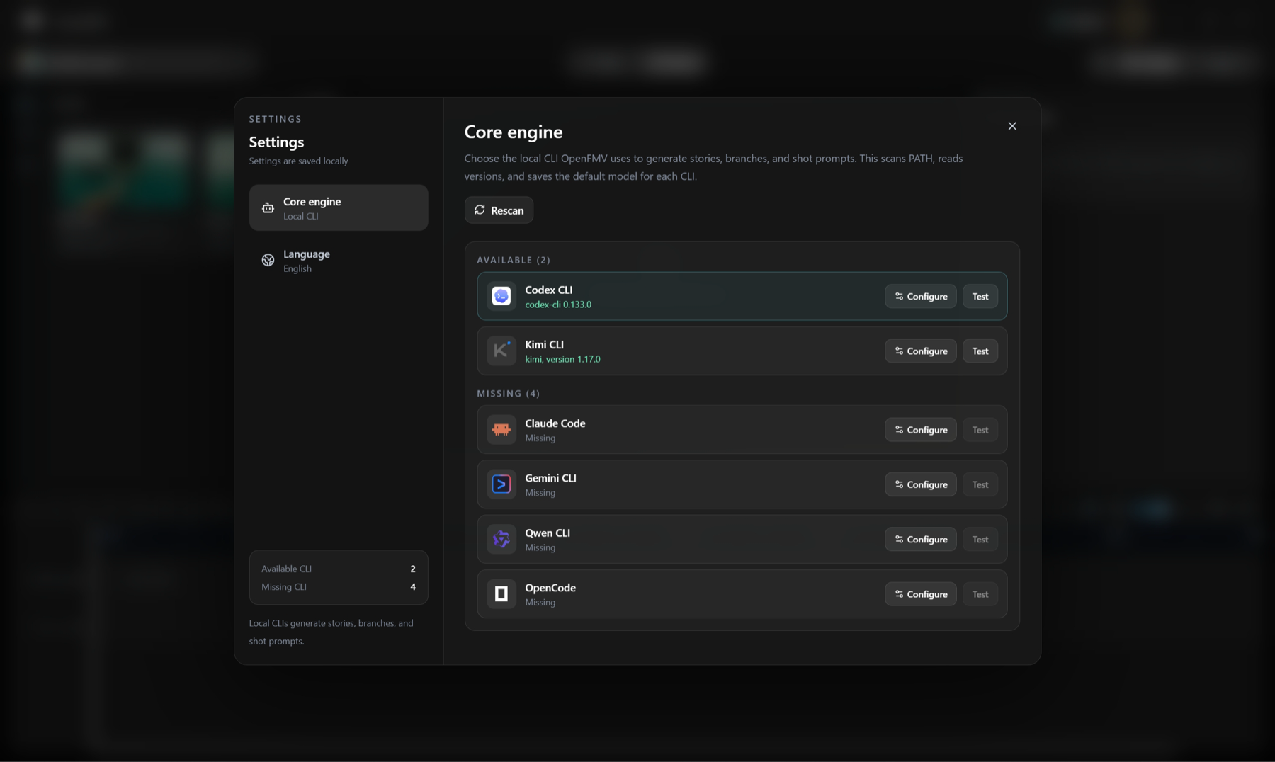Click Test for Claude Code
Image resolution: width=1275 pixels, height=762 pixels.
[x=980, y=429]
